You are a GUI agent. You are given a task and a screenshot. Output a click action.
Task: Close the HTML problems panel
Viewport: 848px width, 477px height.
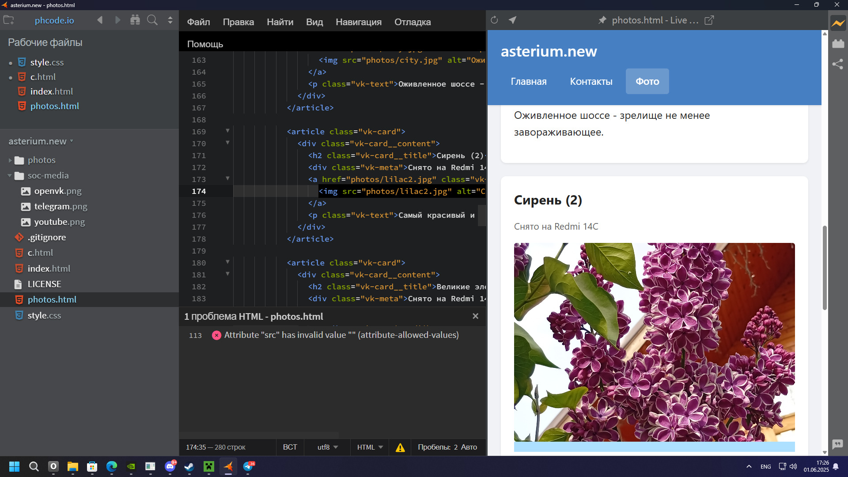(x=475, y=316)
